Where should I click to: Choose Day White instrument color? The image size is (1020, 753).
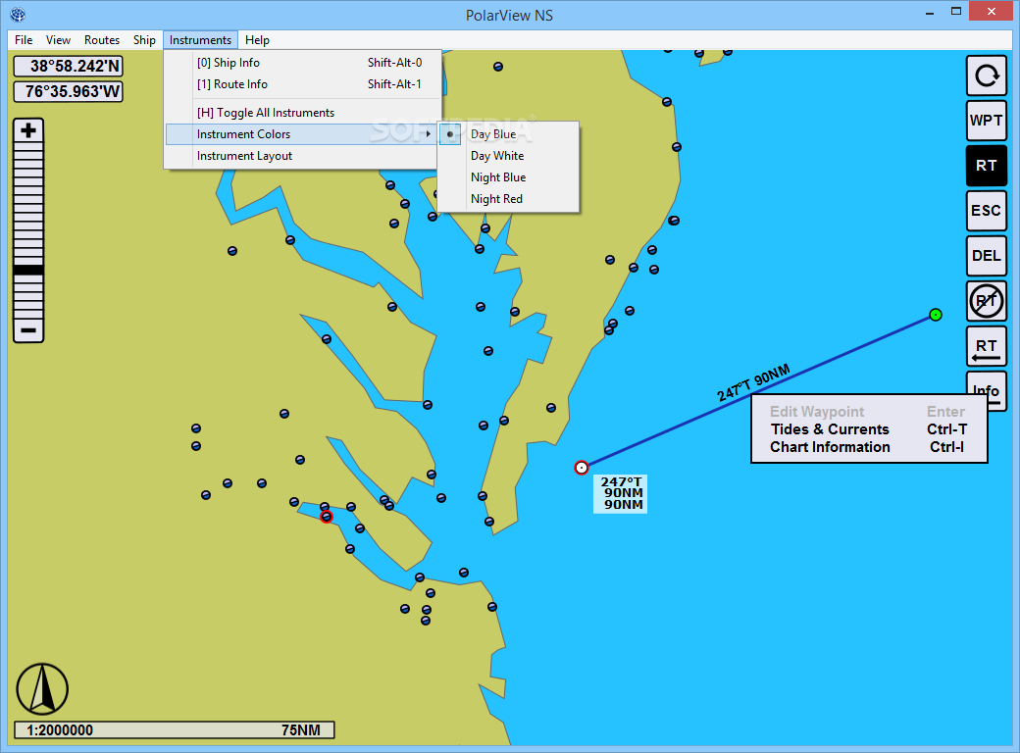tap(509, 156)
